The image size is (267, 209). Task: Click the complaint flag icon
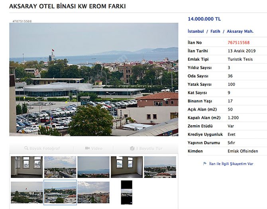click(205, 163)
